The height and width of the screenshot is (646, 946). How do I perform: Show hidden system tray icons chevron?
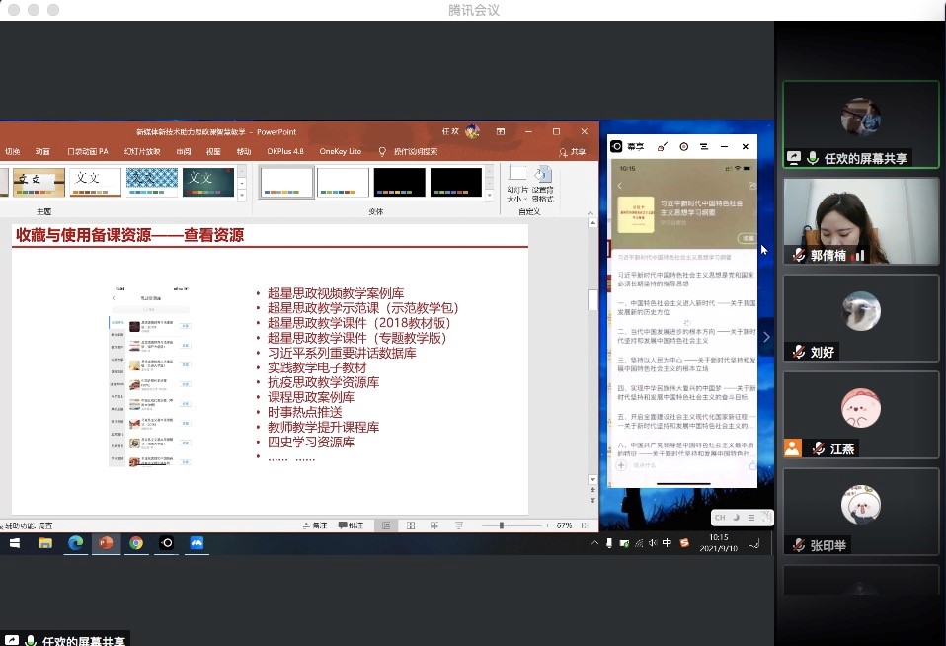click(x=594, y=543)
